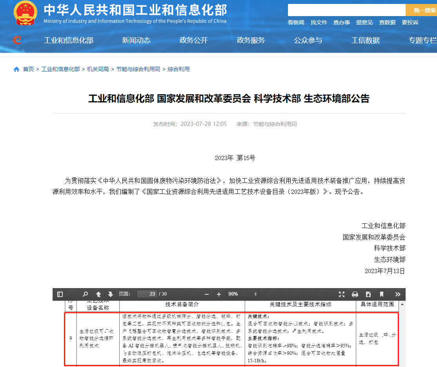Open the 提意见 quick link
The height and width of the screenshot is (367, 437).
coord(364,22)
